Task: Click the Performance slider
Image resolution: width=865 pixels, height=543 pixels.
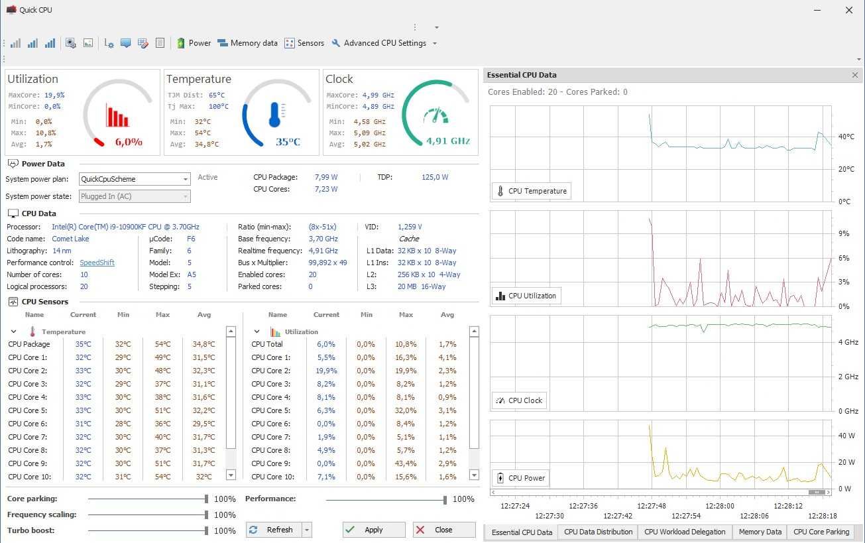Action: click(x=386, y=499)
